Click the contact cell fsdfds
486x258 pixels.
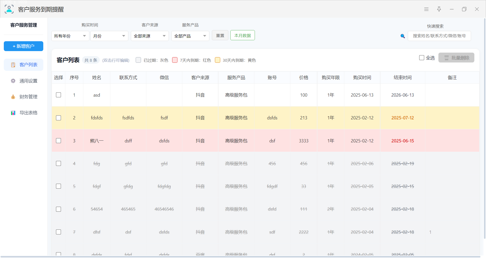point(128,118)
